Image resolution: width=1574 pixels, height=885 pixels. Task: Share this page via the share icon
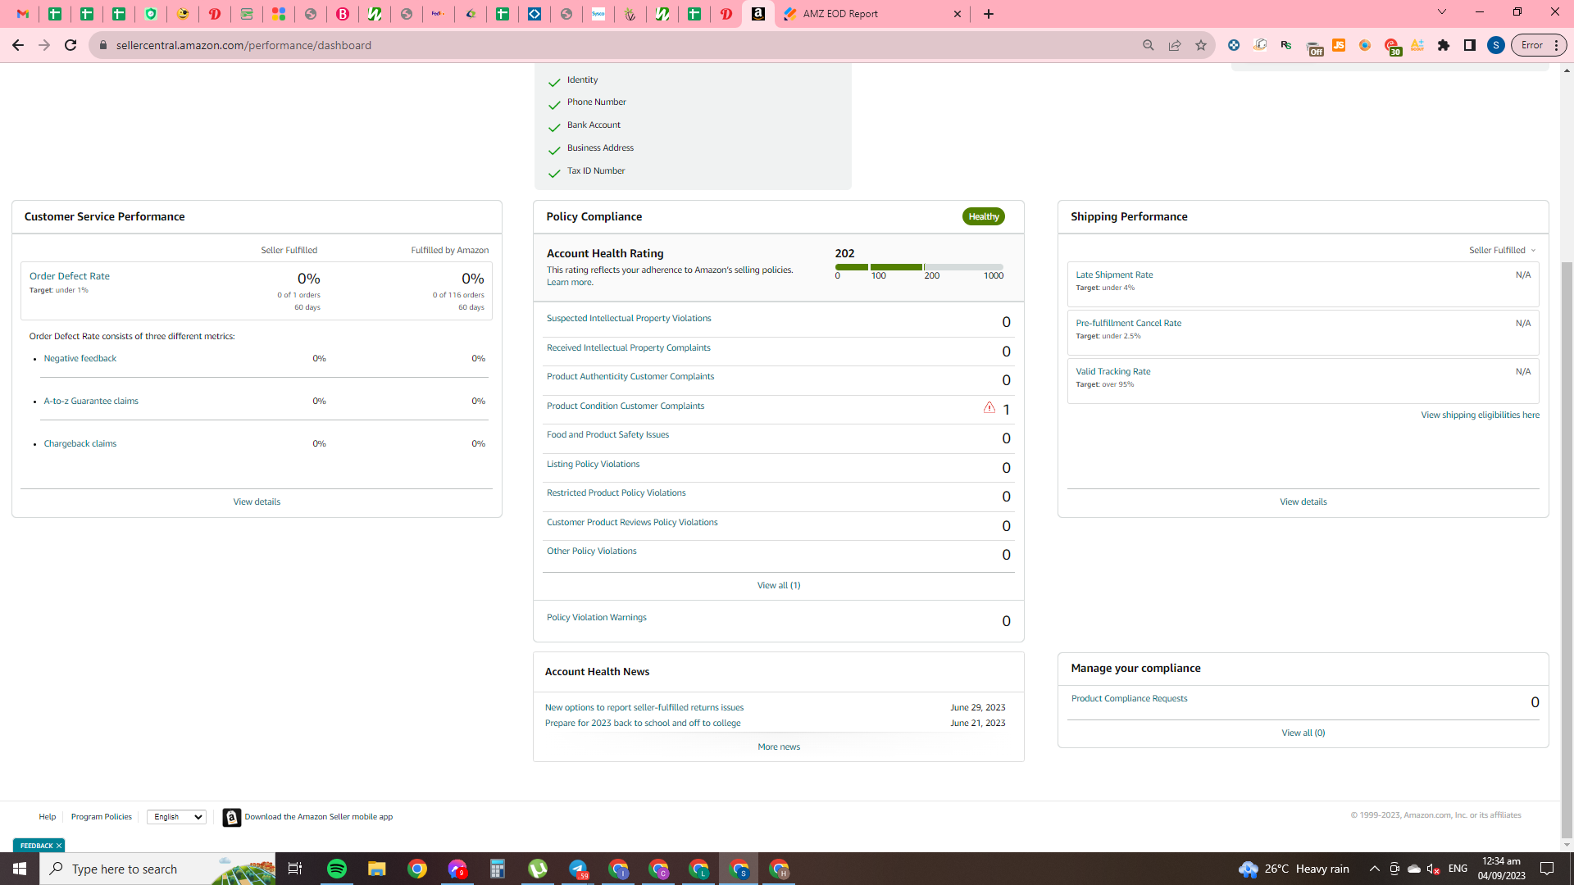[1175, 45]
